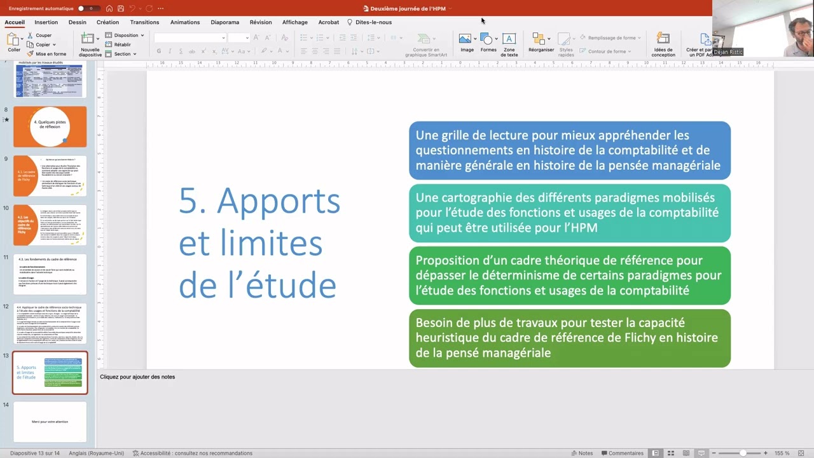Switch to slide sorter view icon
The height and width of the screenshot is (458, 814).
tap(670, 453)
